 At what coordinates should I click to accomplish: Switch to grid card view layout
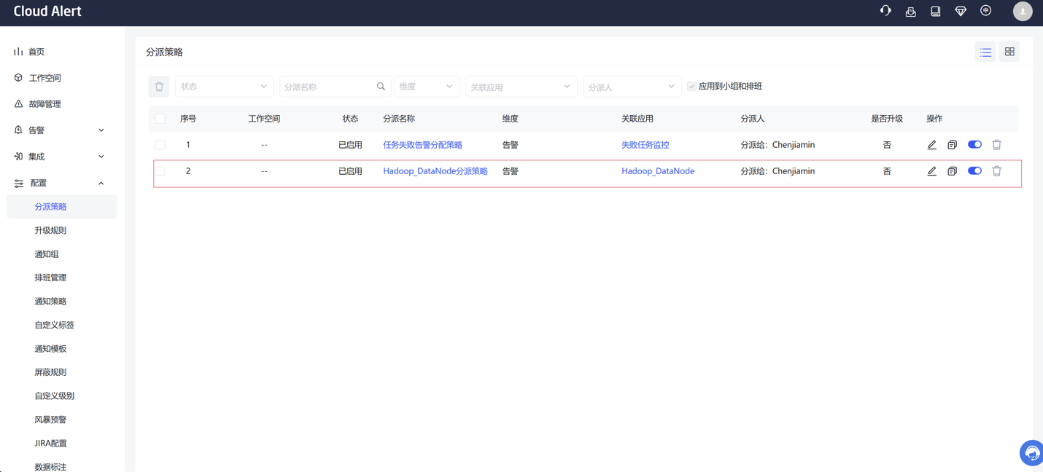click(x=1009, y=52)
